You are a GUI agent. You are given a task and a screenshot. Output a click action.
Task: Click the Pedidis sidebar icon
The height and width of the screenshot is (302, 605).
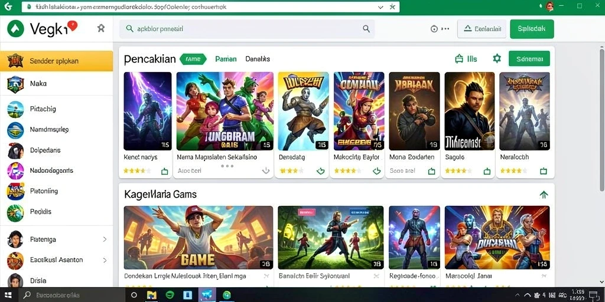15,212
